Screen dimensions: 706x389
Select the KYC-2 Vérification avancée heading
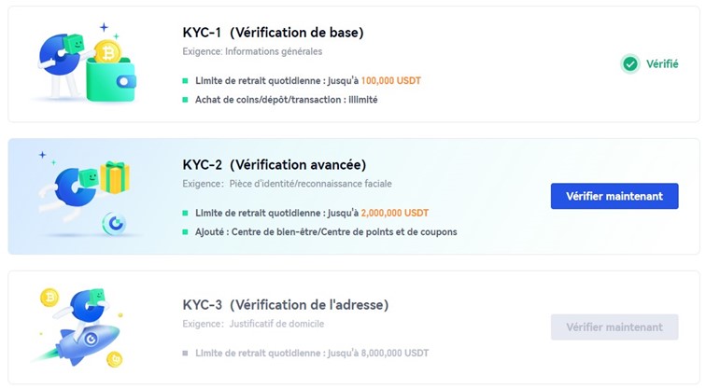click(x=275, y=164)
